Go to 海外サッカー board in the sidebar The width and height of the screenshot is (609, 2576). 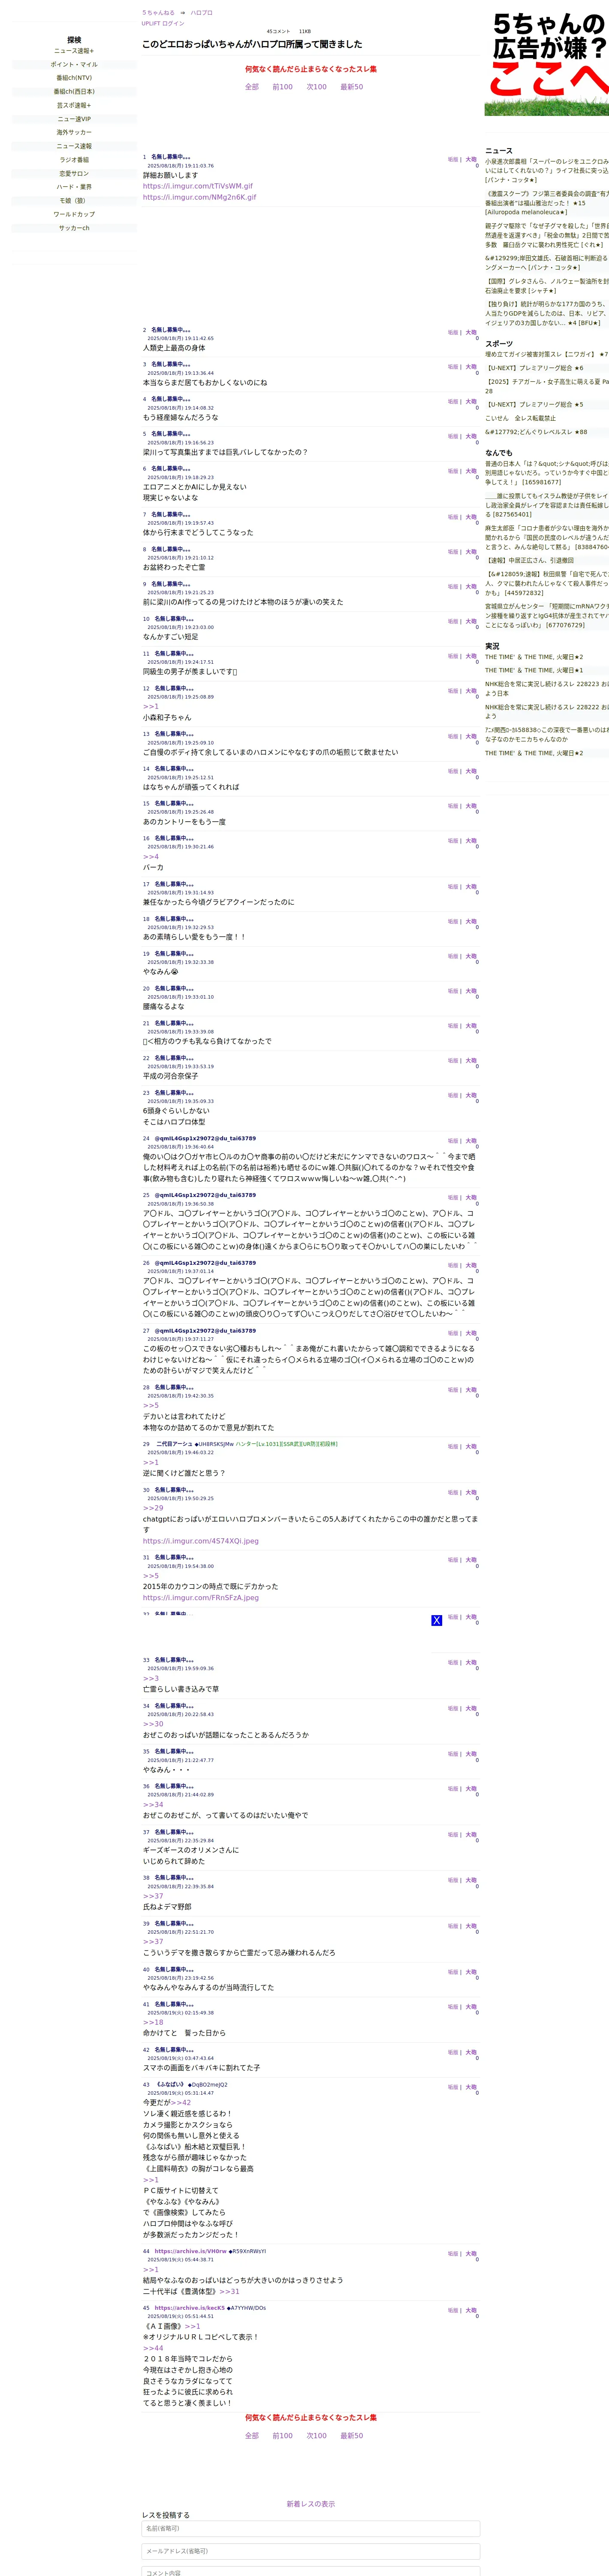(x=74, y=132)
